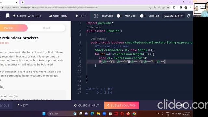Click the 'char ch= expression.charAt(i);' line
Image resolution: width=208 pixels, height=117 pixels.
coord(123,58)
